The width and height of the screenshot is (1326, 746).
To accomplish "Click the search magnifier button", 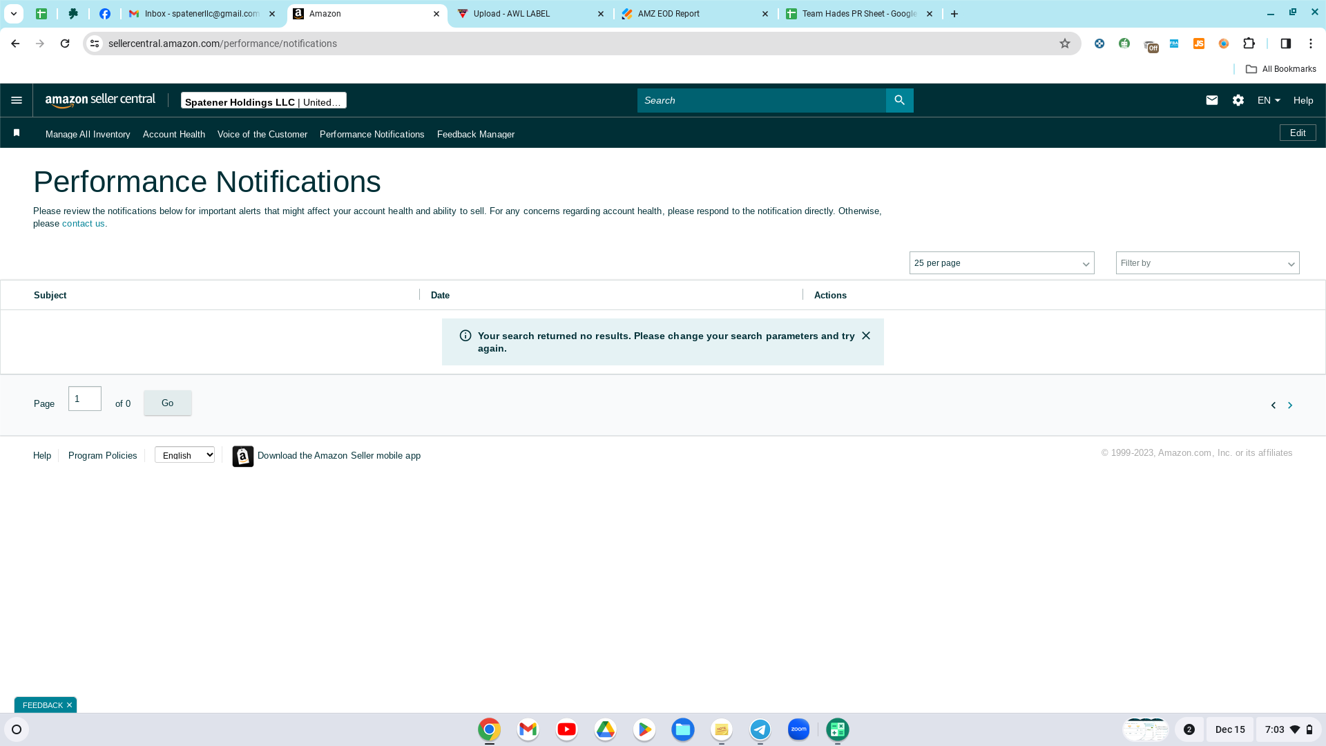I will (899, 100).
